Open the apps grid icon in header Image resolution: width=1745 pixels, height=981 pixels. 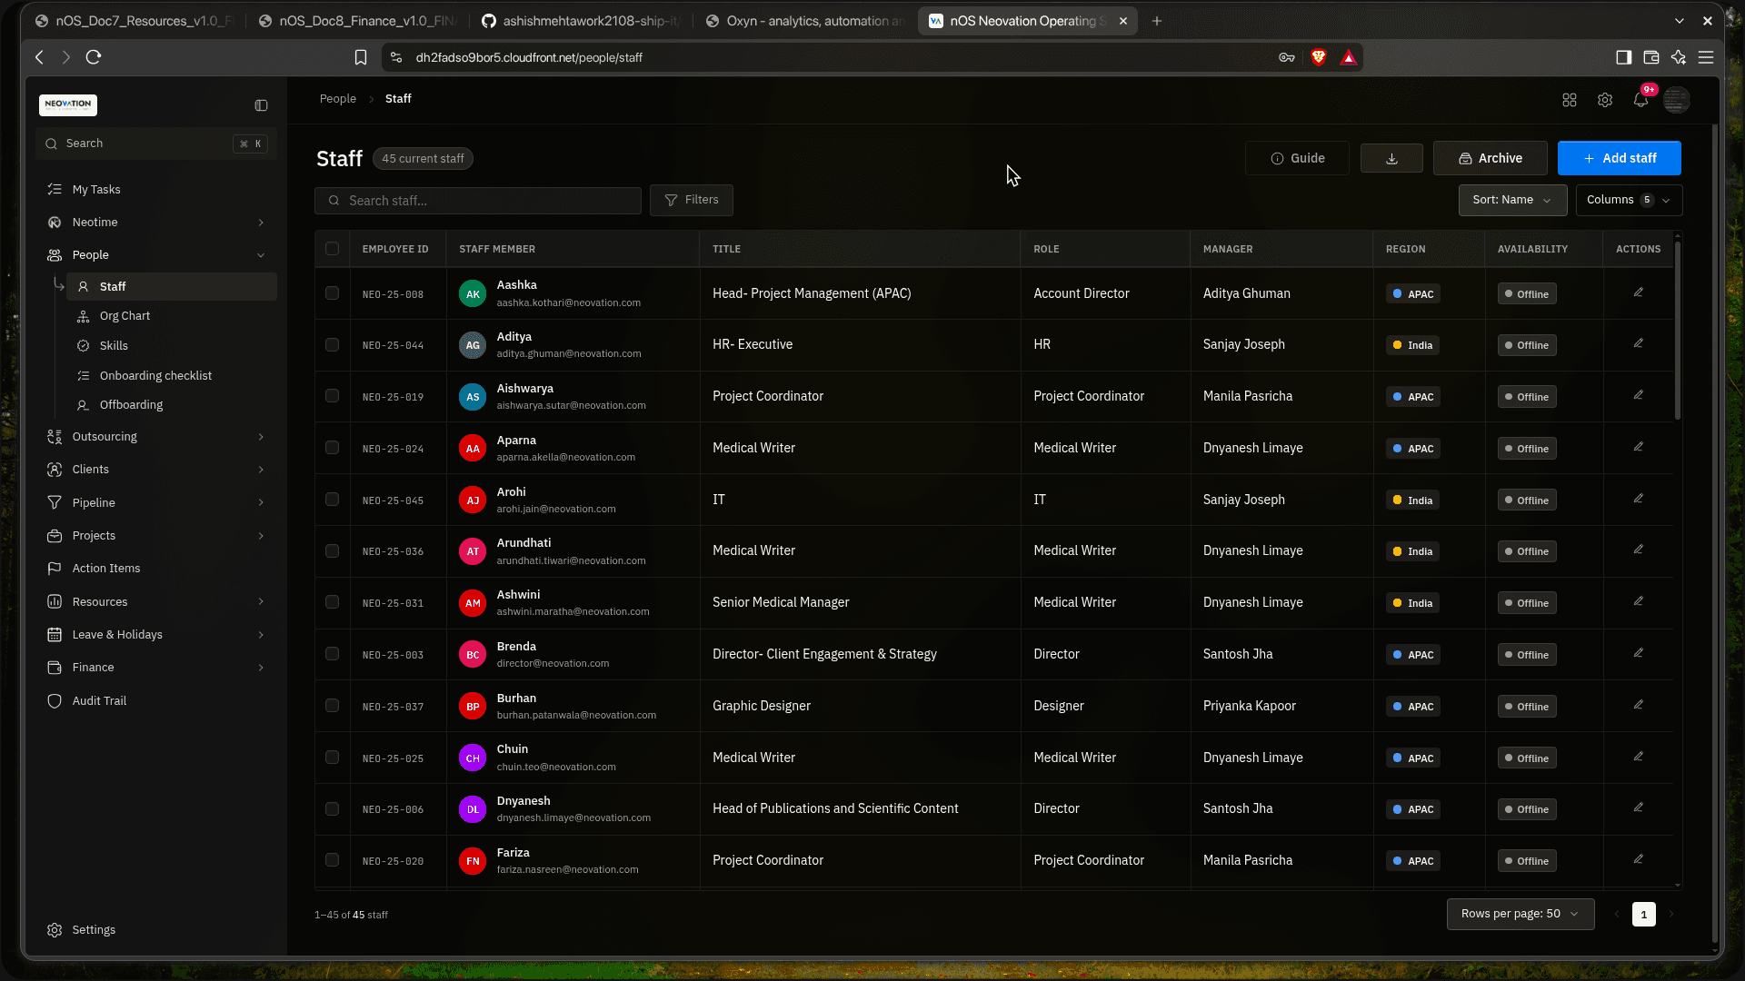tap(1570, 100)
